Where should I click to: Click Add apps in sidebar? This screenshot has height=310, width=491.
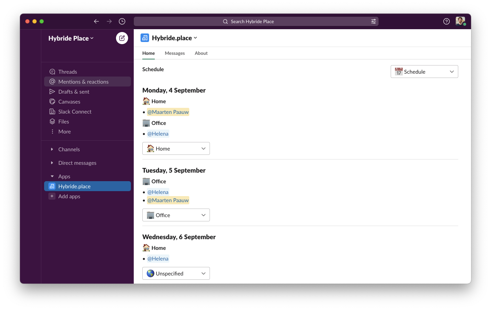click(x=88, y=196)
